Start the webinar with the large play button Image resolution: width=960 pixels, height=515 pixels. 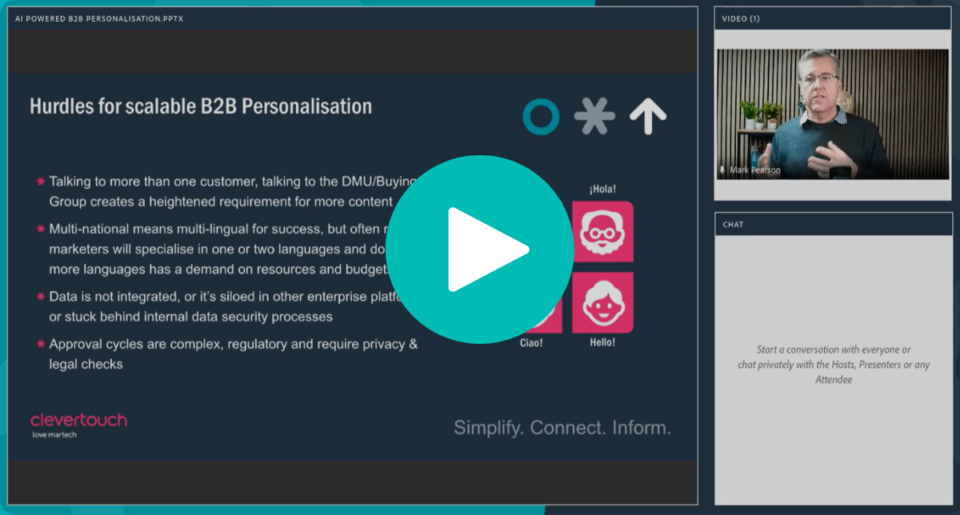pyautogui.click(x=481, y=250)
